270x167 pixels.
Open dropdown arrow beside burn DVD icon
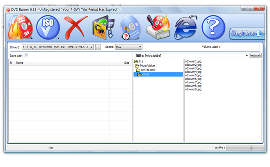click(32, 39)
